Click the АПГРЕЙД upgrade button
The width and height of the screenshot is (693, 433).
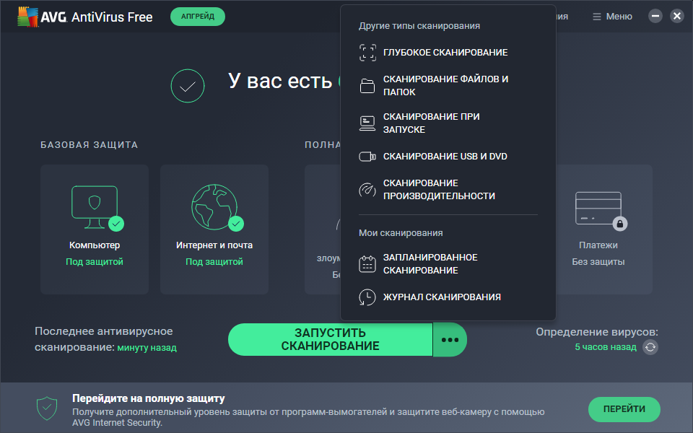tap(198, 17)
